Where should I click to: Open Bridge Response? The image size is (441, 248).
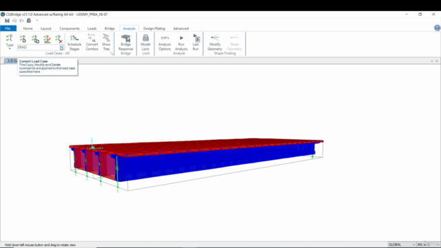(x=125, y=43)
